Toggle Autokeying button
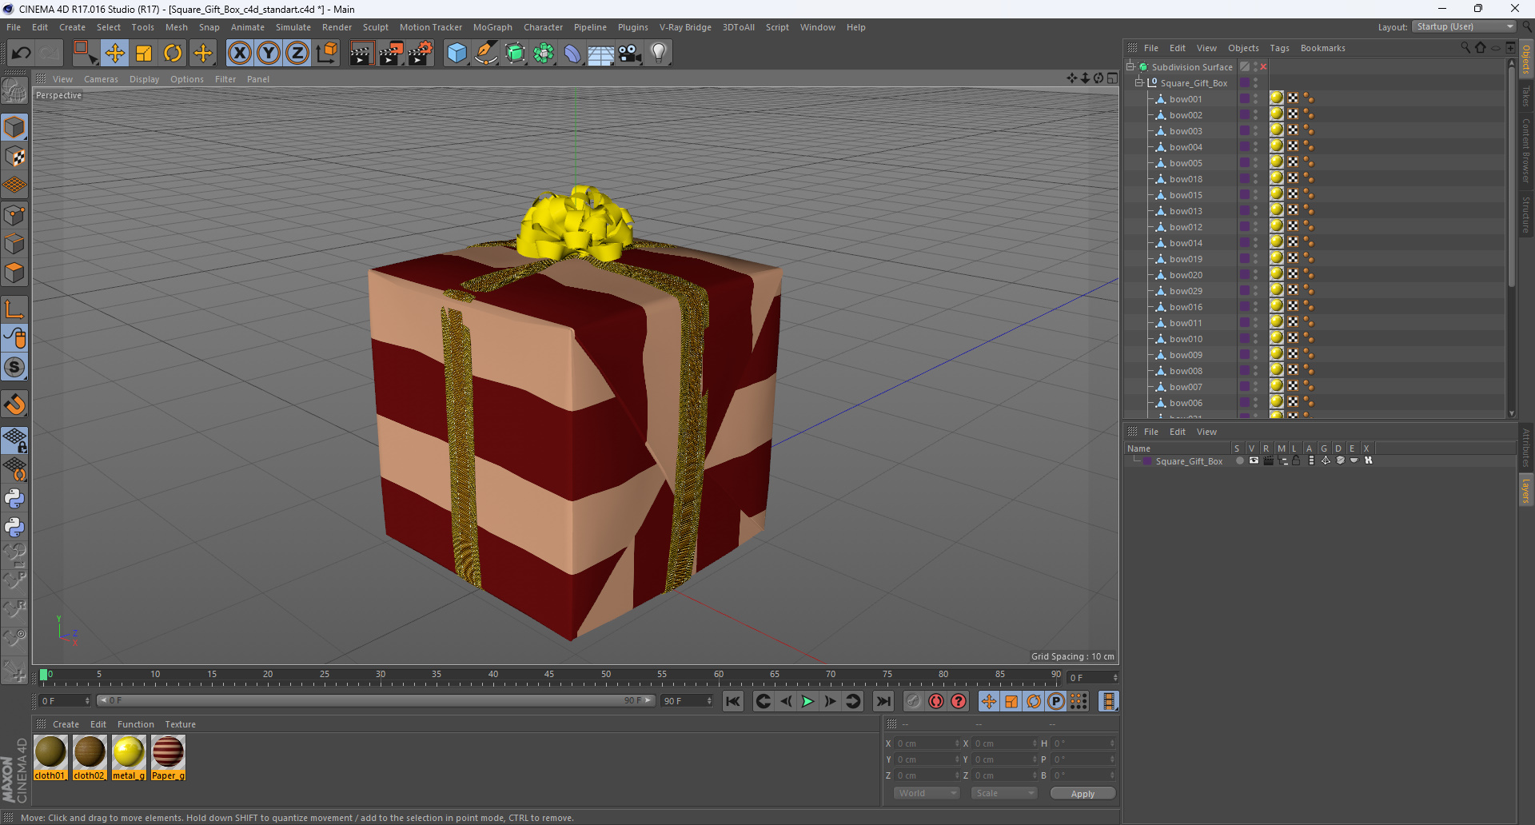Viewport: 1535px width, 825px height. point(935,701)
